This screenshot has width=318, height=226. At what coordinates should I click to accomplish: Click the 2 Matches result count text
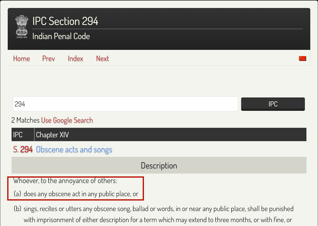click(x=25, y=120)
